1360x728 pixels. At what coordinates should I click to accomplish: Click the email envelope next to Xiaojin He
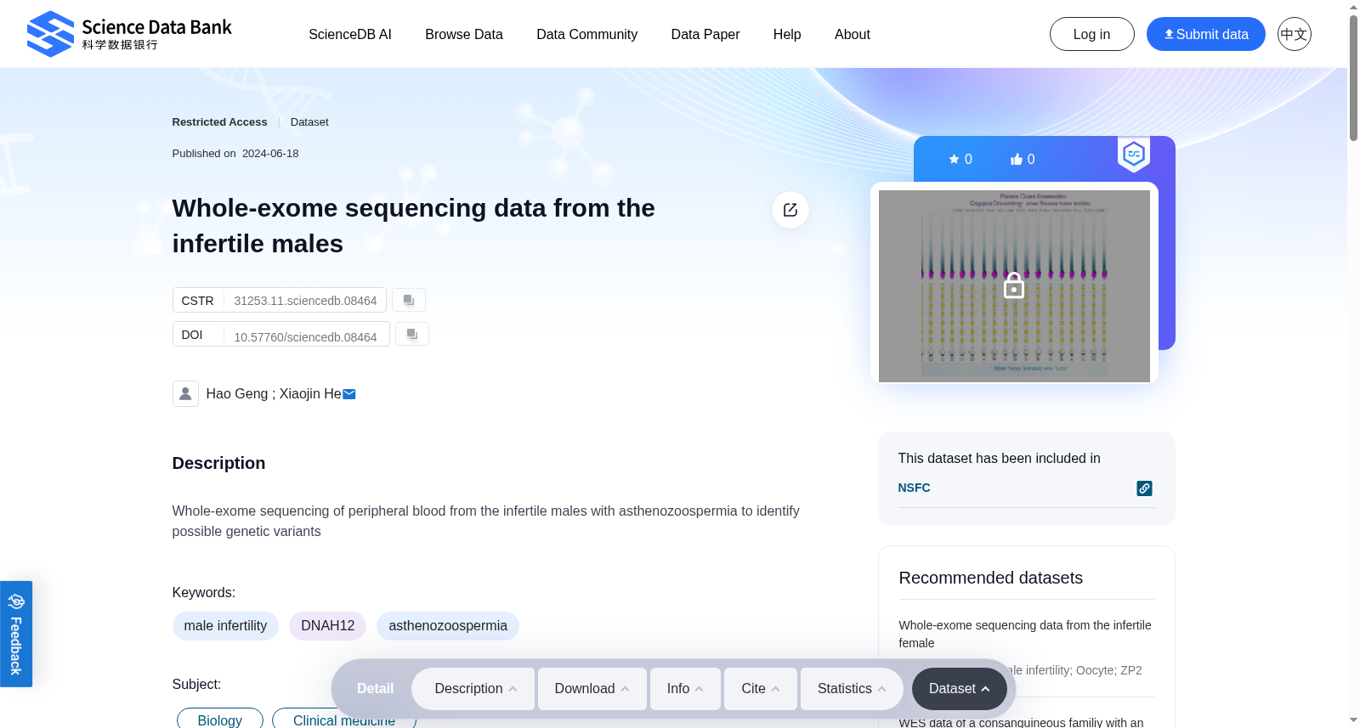tap(349, 394)
